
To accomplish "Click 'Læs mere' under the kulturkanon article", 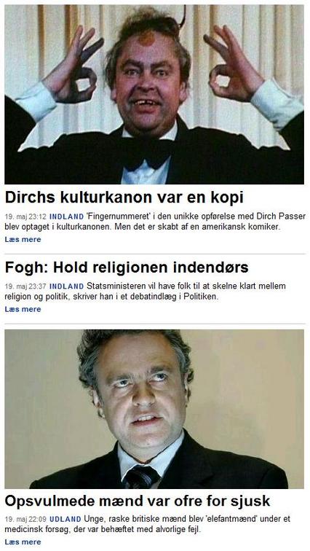I will pyautogui.click(x=23, y=240).
